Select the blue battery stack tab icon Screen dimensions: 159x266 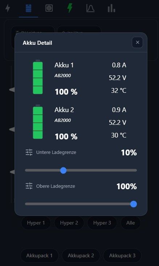pyautogui.click(x=28, y=8)
